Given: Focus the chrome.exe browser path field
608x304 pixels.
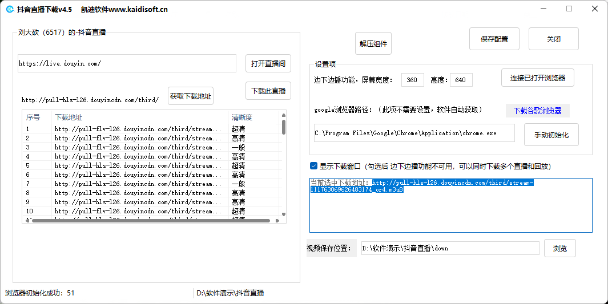Looking at the screenshot, I should (x=414, y=133).
